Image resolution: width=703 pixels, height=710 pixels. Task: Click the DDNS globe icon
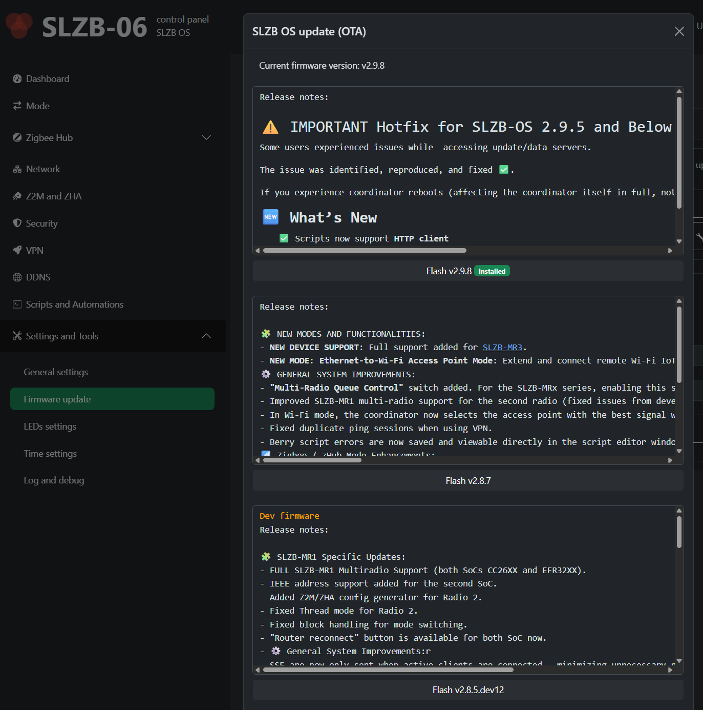click(x=17, y=277)
